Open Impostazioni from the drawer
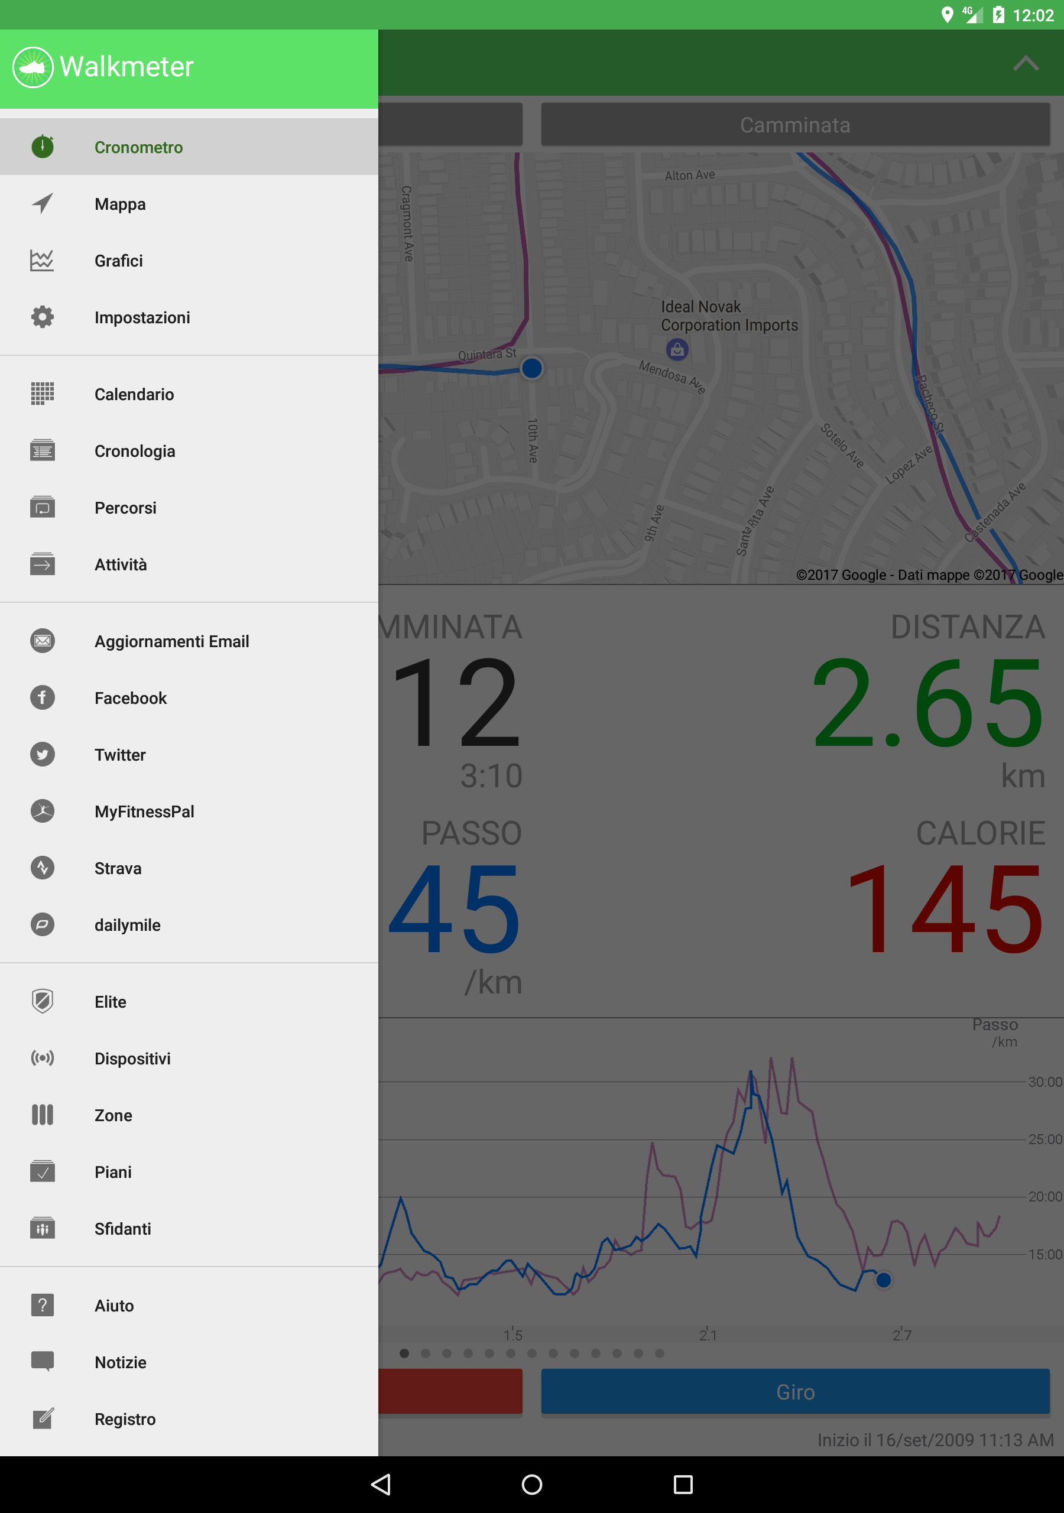Screen dimensions: 1064x1513 point(189,317)
